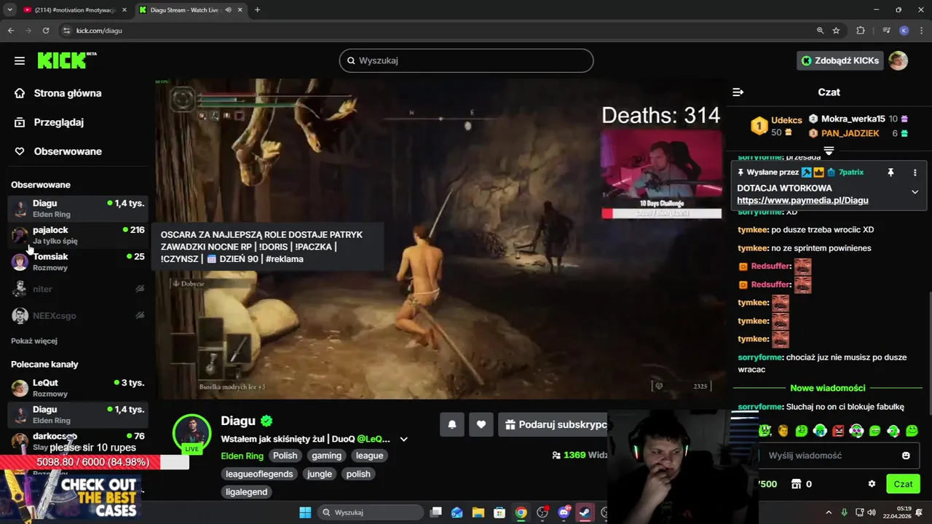Show hidden system tray icons
The height and width of the screenshot is (524, 932).
pyautogui.click(x=829, y=512)
